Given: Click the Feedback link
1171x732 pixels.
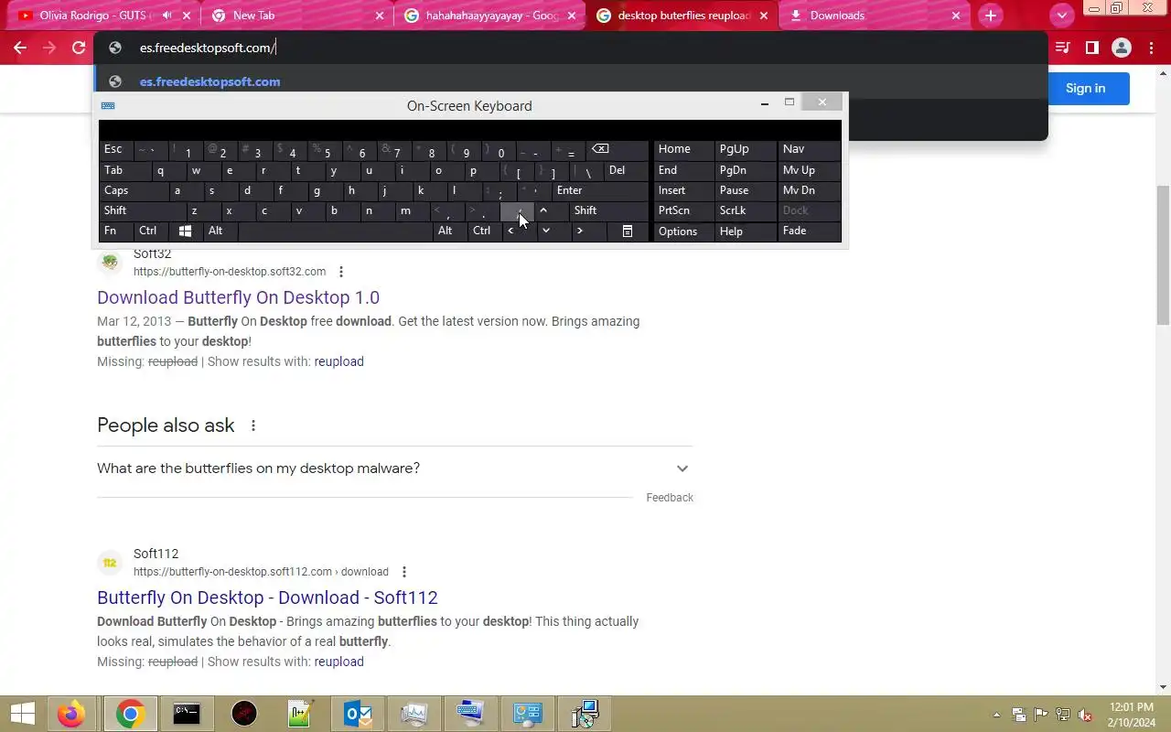Looking at the screenshot, I should 670,498.
